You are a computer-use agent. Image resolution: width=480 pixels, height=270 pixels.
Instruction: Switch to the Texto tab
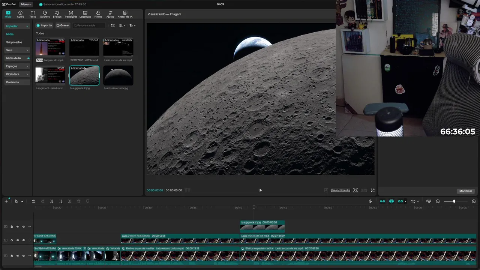(x=33, y=14)
